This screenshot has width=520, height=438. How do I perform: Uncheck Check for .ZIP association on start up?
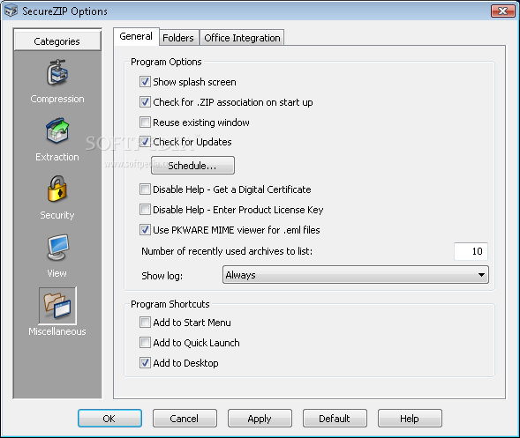[145, 102]
